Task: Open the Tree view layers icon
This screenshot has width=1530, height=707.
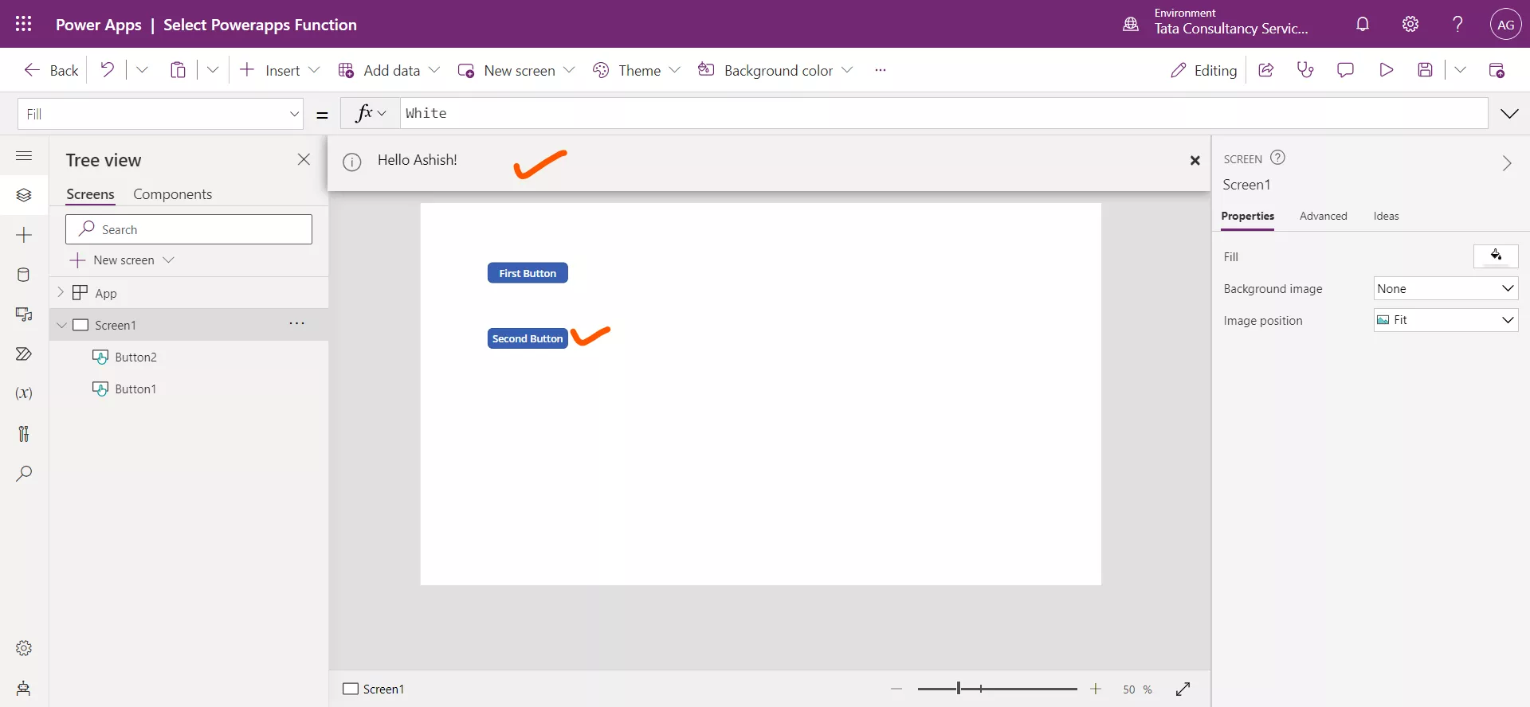Action: pos(24,195)
